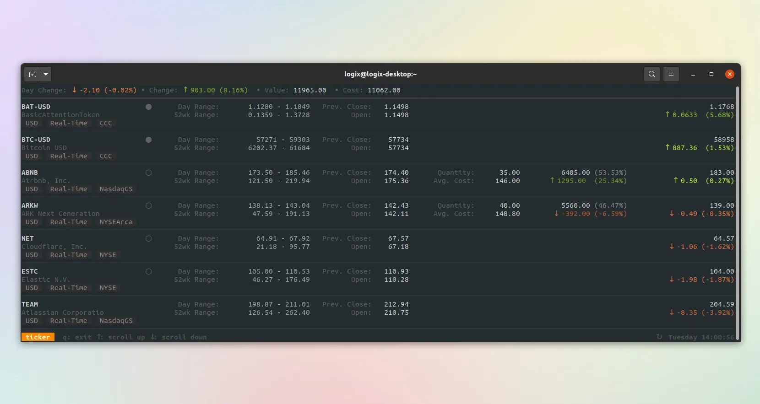Click the TEAM price 204.59
760x404 pixels.
point(722,305)
